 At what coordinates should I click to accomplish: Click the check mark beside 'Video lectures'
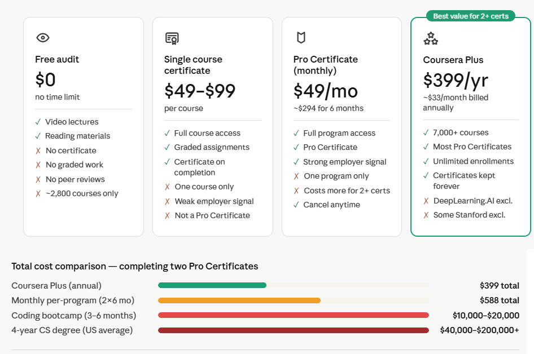click(x=38, y=122)
